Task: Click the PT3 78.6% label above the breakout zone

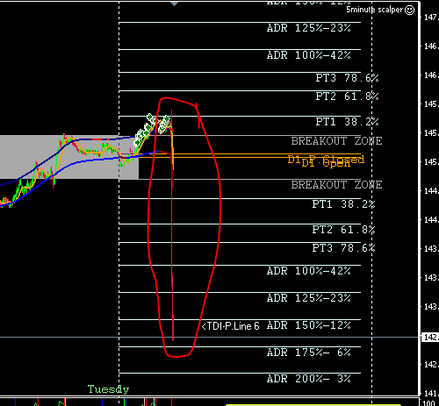Action: pos(347,78)
